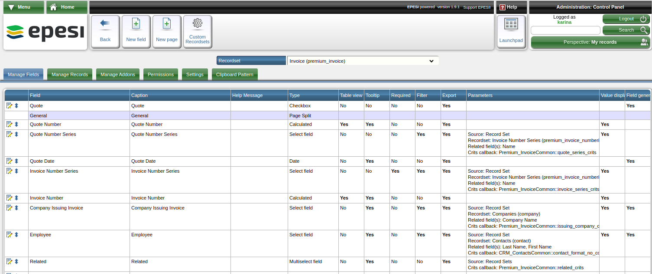This screenshot has height=274, width=652.
Task: Open the Perspective: My records selector
Action: [x=590, y=42]
